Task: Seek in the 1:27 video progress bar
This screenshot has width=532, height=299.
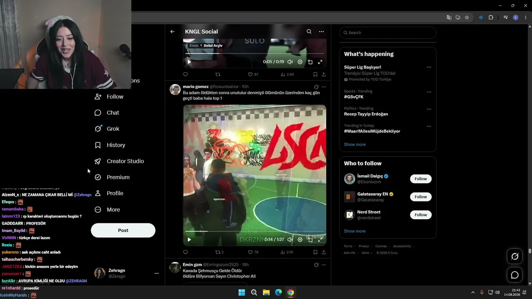Action: [254, 231]
